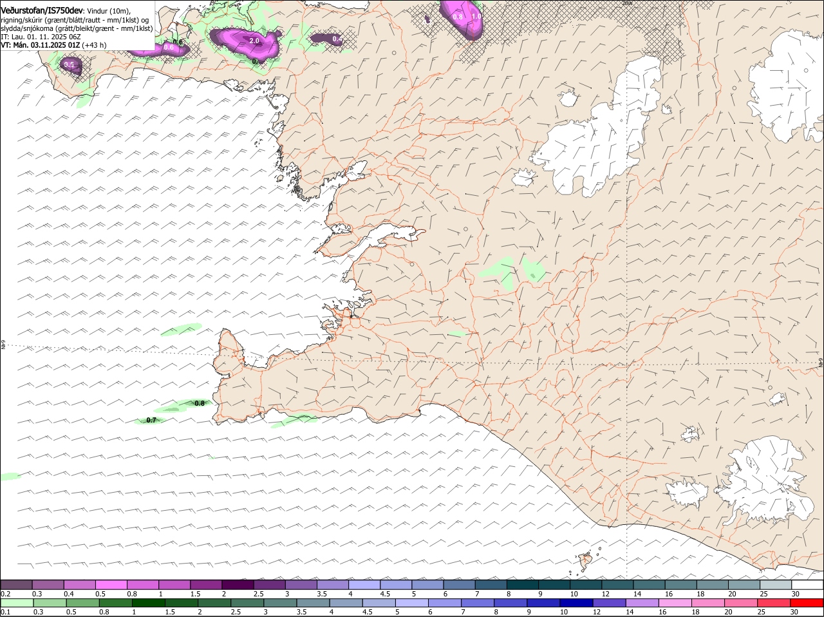
Task: Click the Veðurstofan/IS750dev map title
Action: [42, 11]
